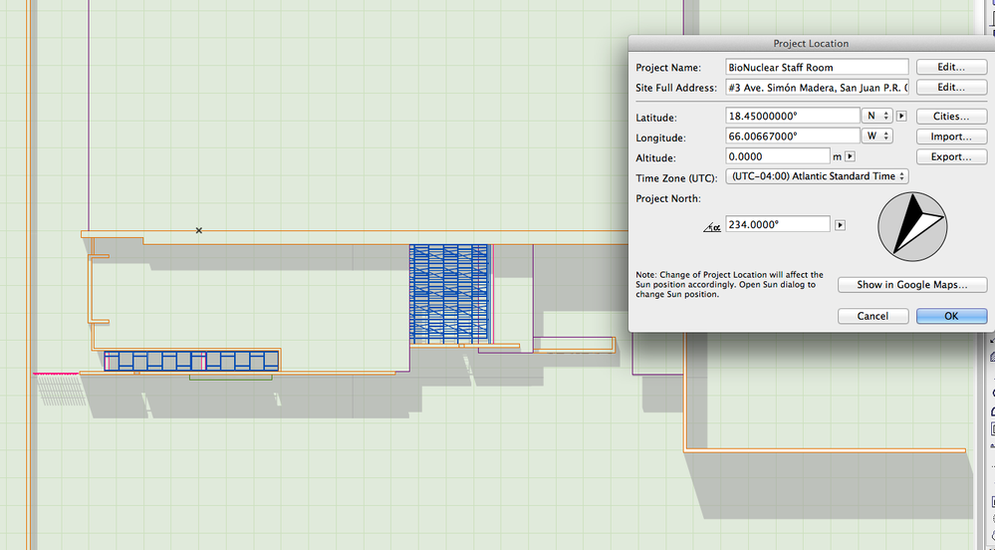Open the W/E longitude direction dropdown

[x=877, y=136]
